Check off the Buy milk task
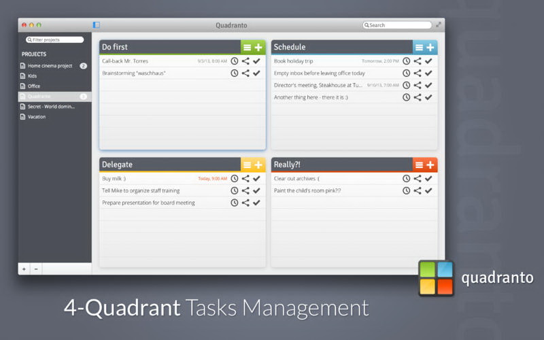Screen dimensions: 544x340 [x=256, y=179]
